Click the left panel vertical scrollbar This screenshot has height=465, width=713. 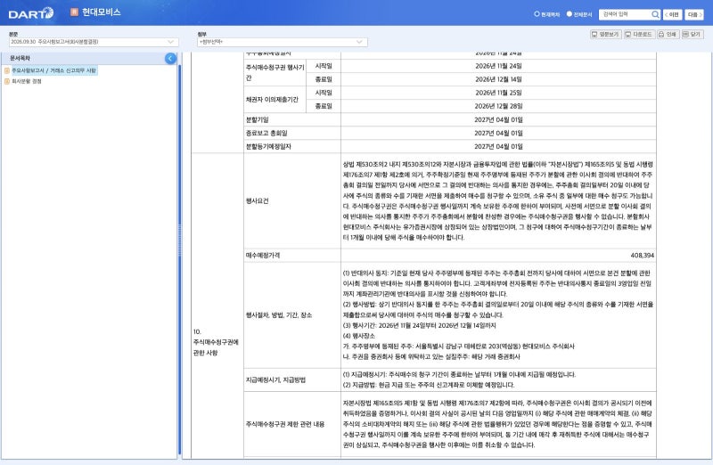[180, 259]
